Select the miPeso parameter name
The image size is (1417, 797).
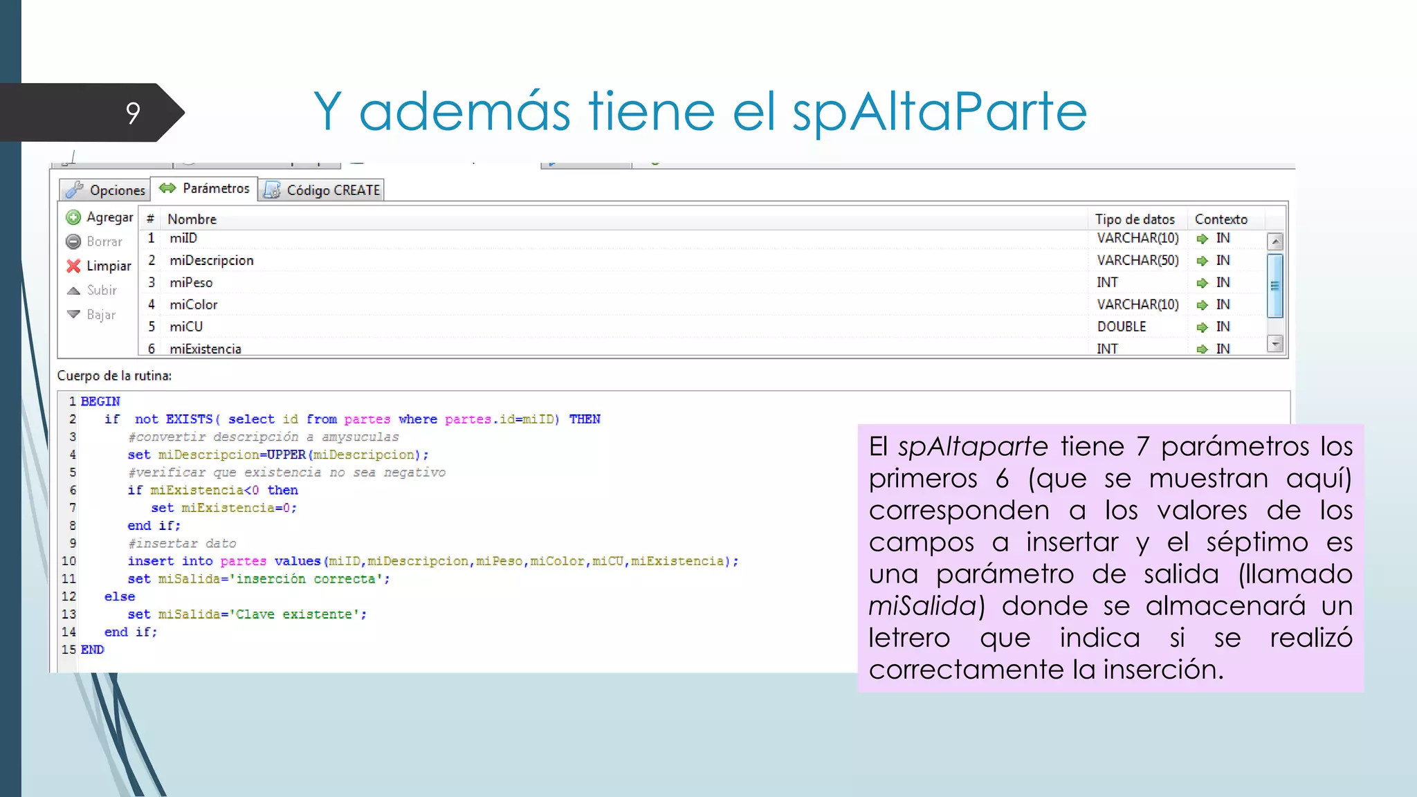click(x=191, y=282)
